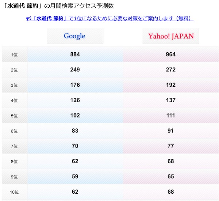Click the megaphone icon beside the link

(x=29, y=19)
